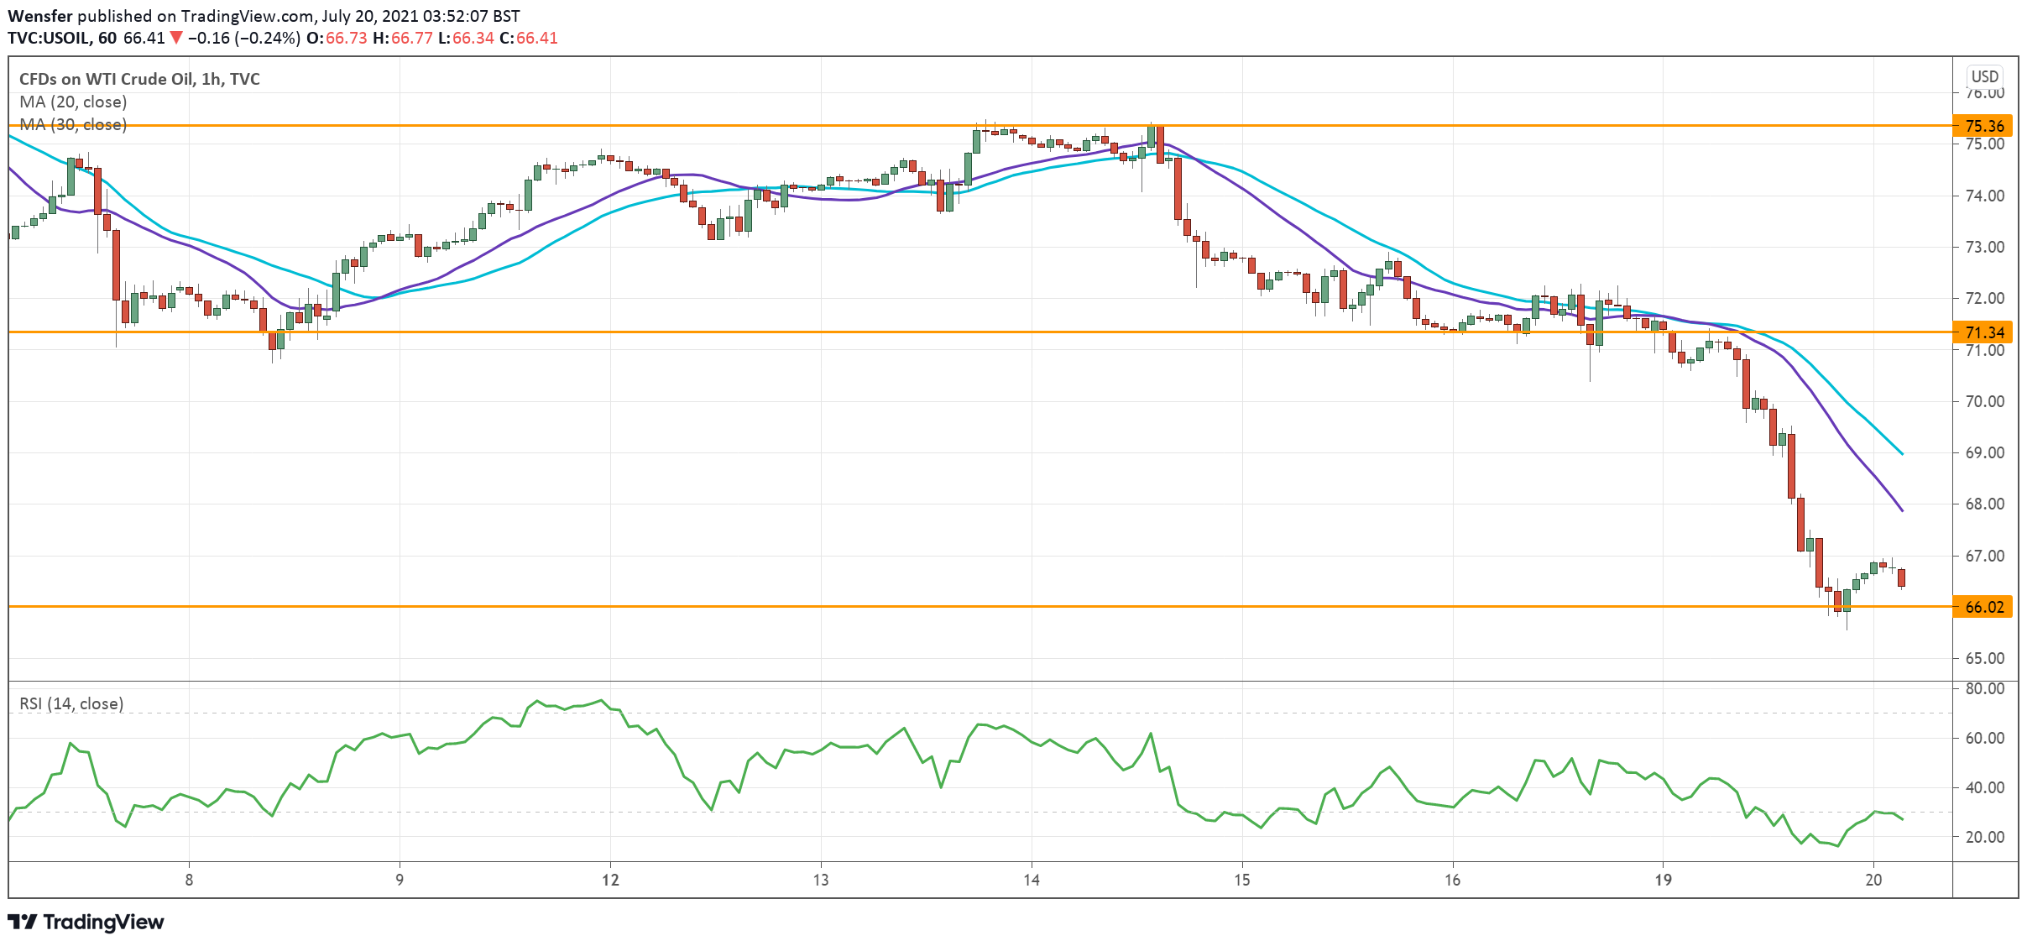The width and height of the screenshot is (2027, 946).
Task: Click the red down-triangle price change indicator
Action: click(176, 38)
